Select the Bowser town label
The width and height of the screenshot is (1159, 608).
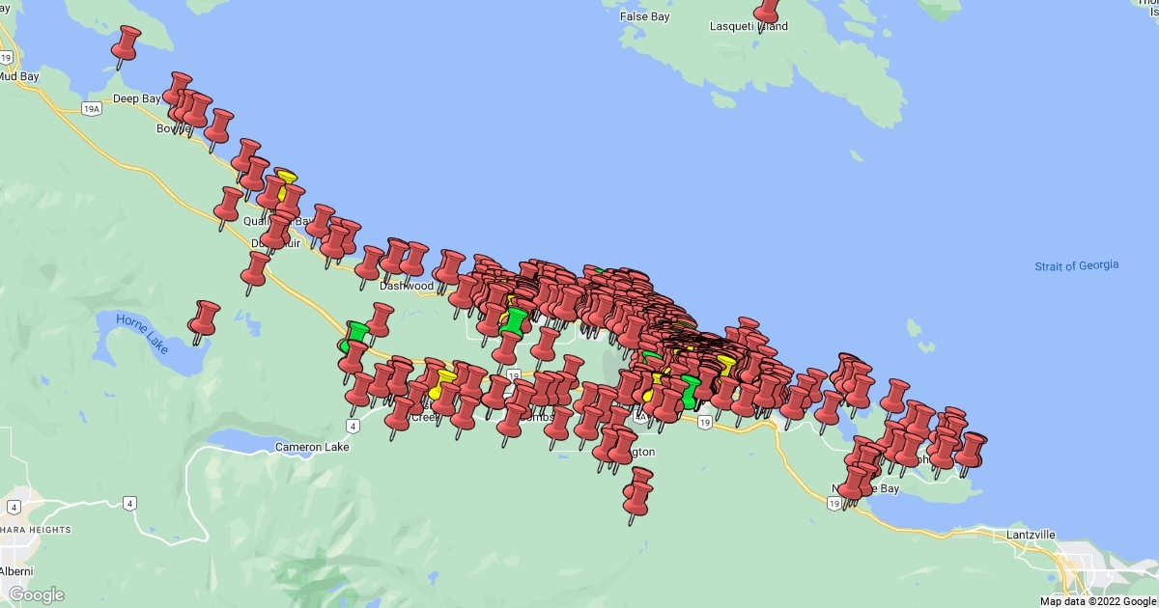point(174,128)
